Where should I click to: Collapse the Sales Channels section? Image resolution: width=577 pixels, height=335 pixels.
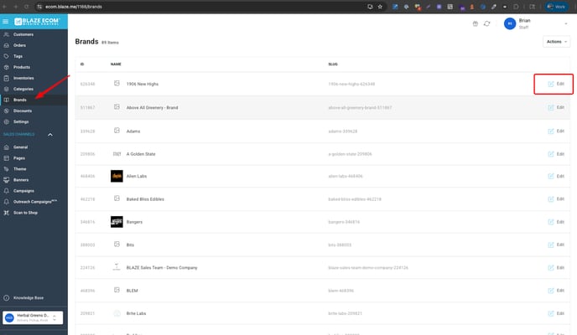(x=49, y=135)
